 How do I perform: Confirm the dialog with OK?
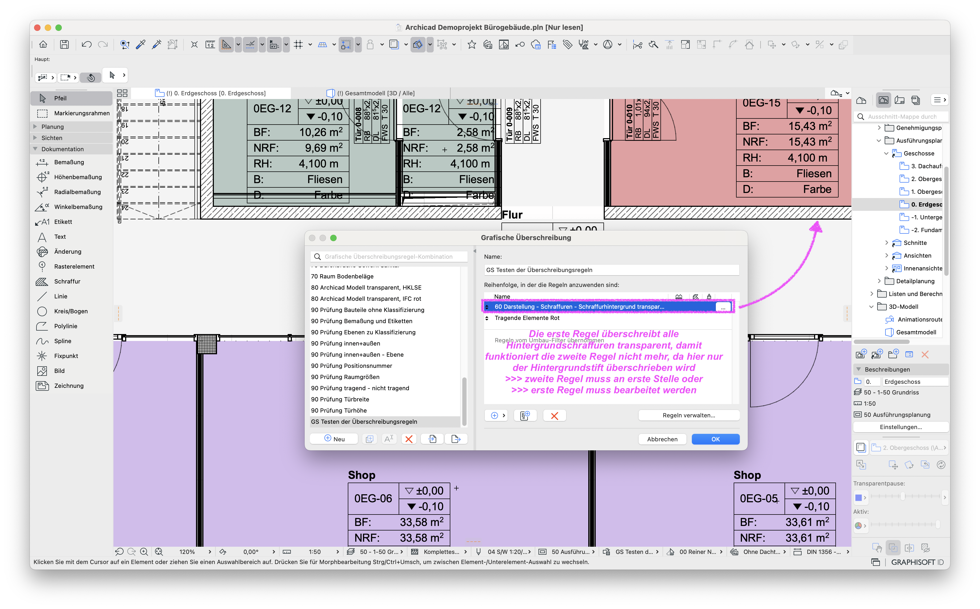715,439
